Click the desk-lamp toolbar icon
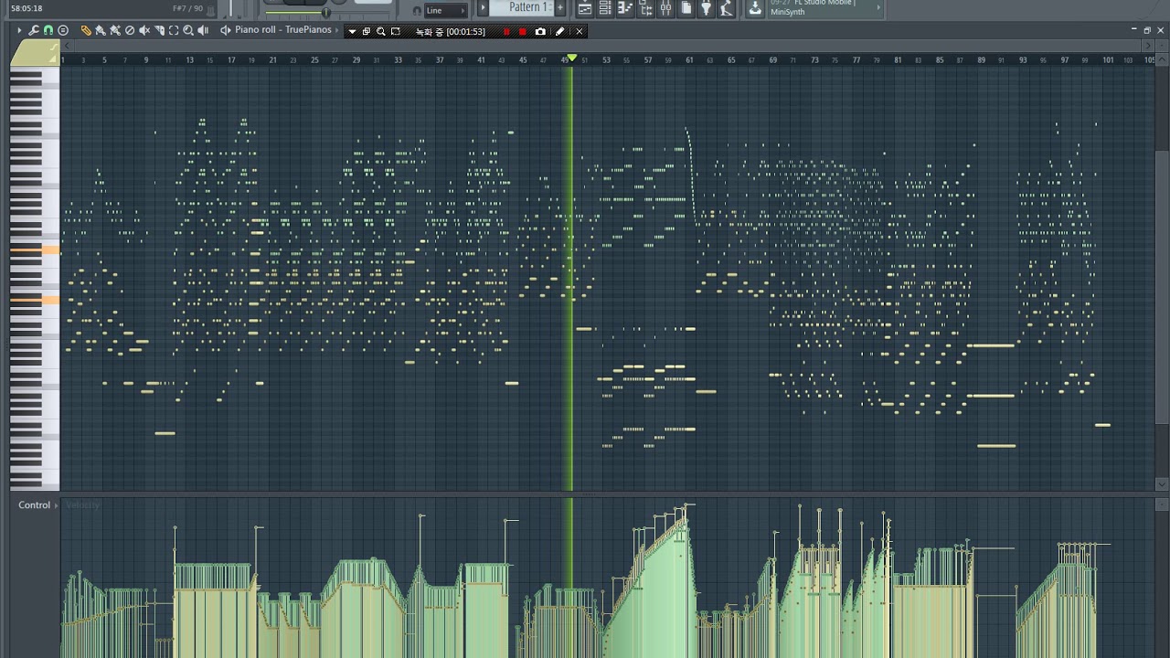Screen dimensions: 1170x658 point(726,8)
